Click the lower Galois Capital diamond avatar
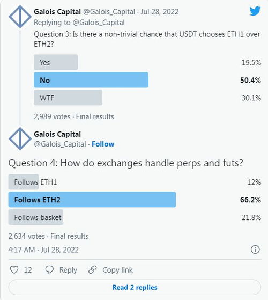This screenshot has height=300, width=268. [x=20, y=138]
